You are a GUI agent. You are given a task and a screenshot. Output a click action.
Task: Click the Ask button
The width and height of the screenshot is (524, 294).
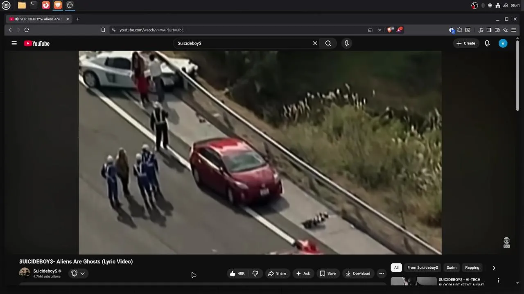(x=303, y=274)
